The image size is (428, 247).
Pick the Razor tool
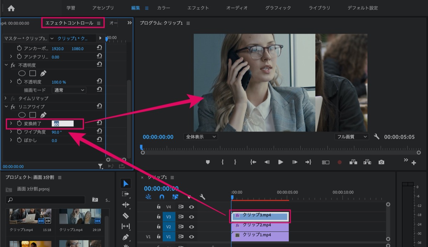[x=126, y=216]
